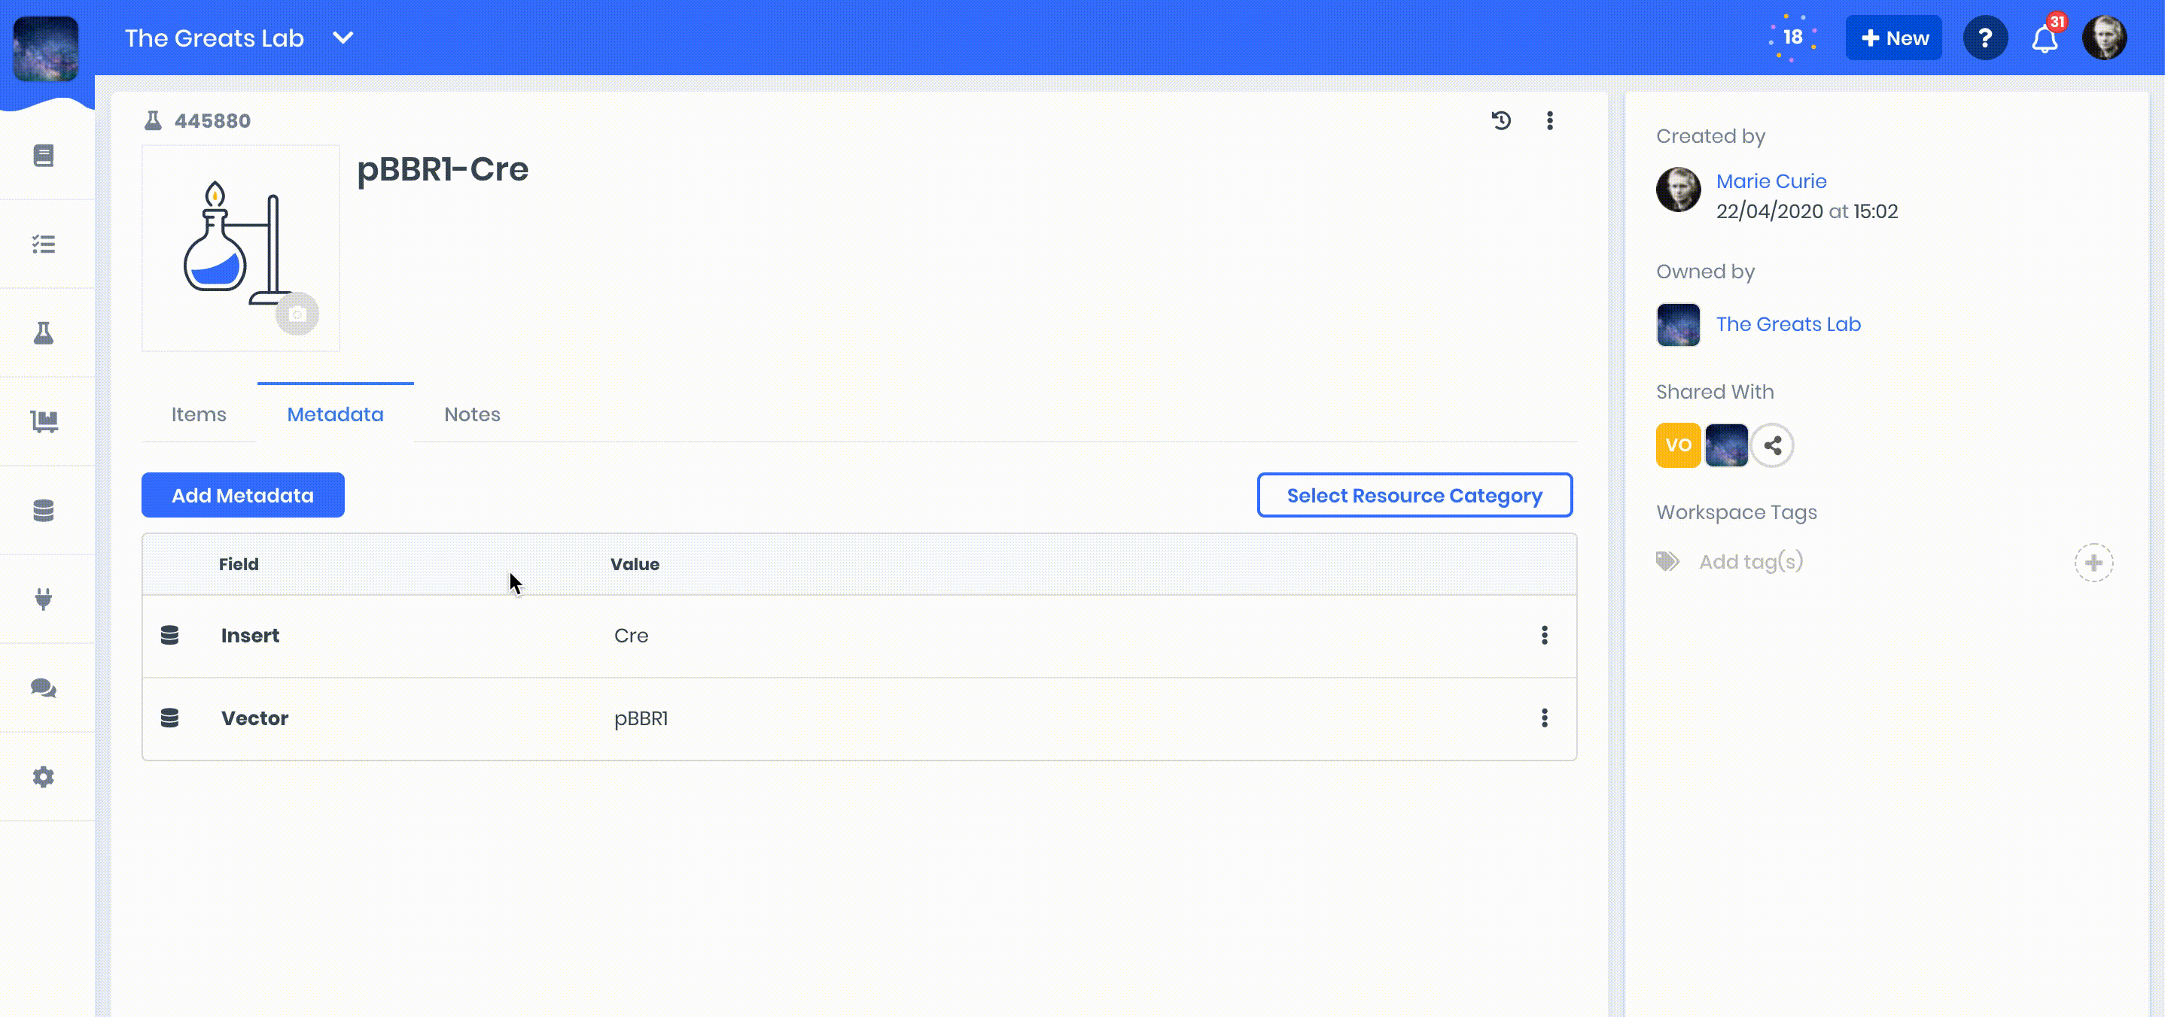2165x1017 pixels.
Task: Click Select Resource Category button
Action: pos(1414,496)
